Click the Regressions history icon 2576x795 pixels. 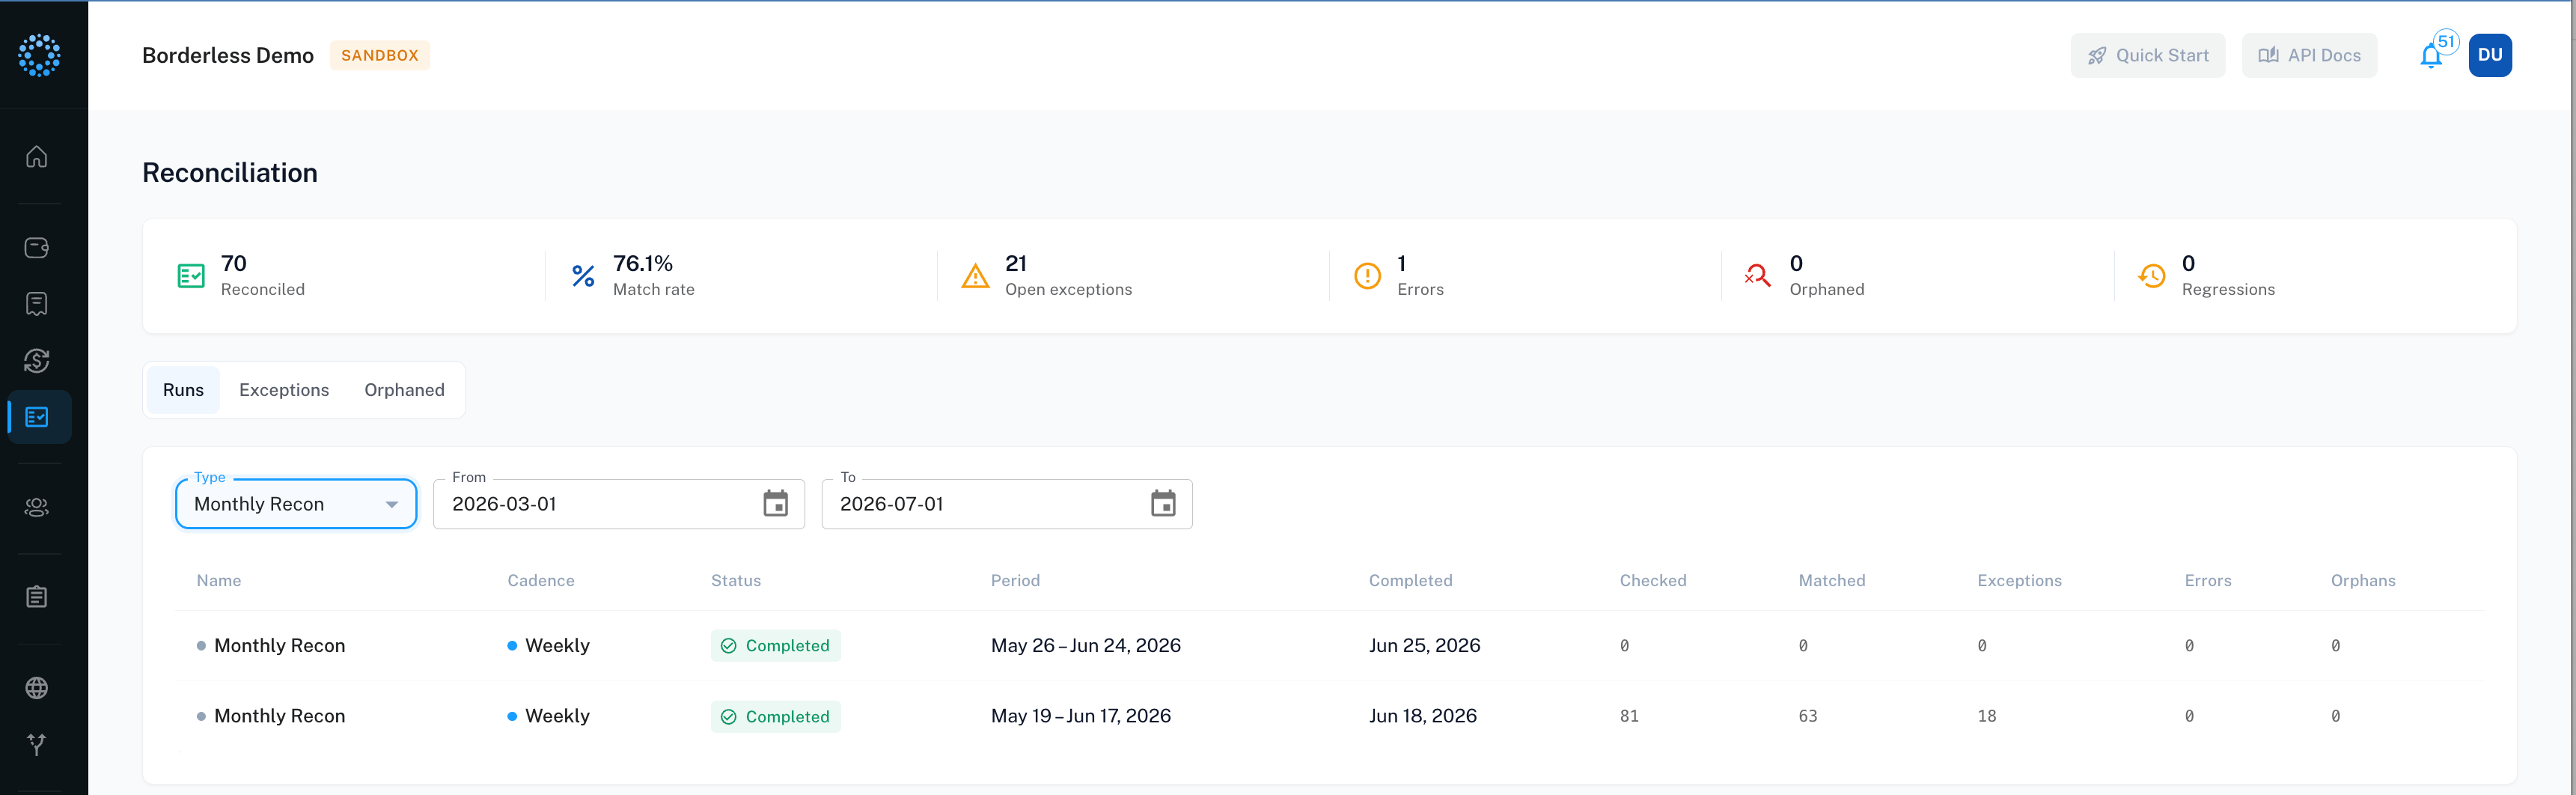[x=2151, y=276]
